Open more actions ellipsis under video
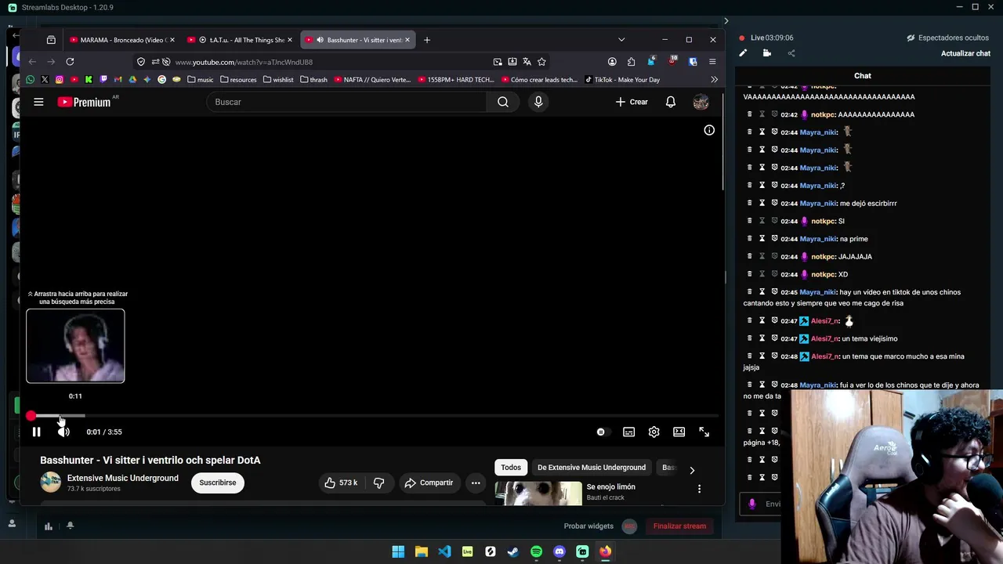The image size is (1003, 564). click(x=475, y=483)
